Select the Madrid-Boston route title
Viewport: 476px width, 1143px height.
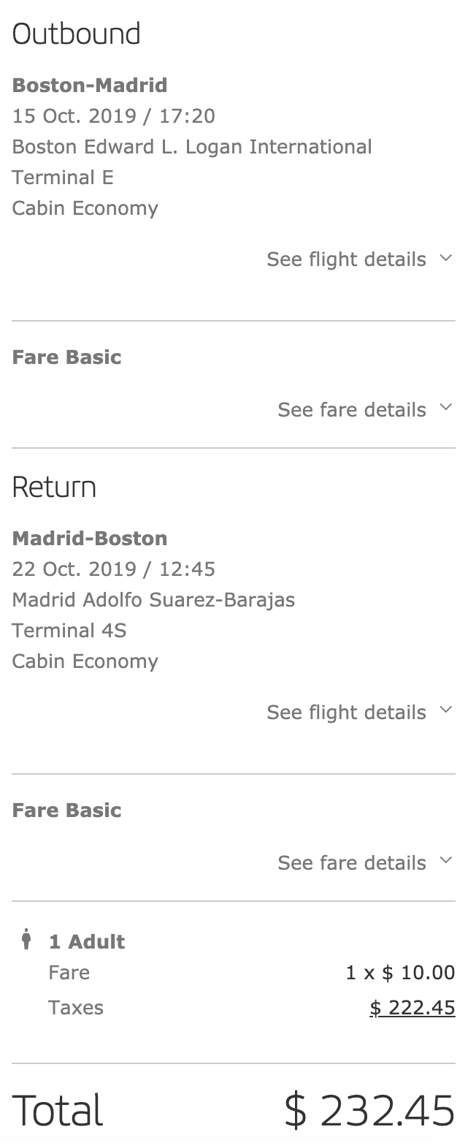coord(90,539)
